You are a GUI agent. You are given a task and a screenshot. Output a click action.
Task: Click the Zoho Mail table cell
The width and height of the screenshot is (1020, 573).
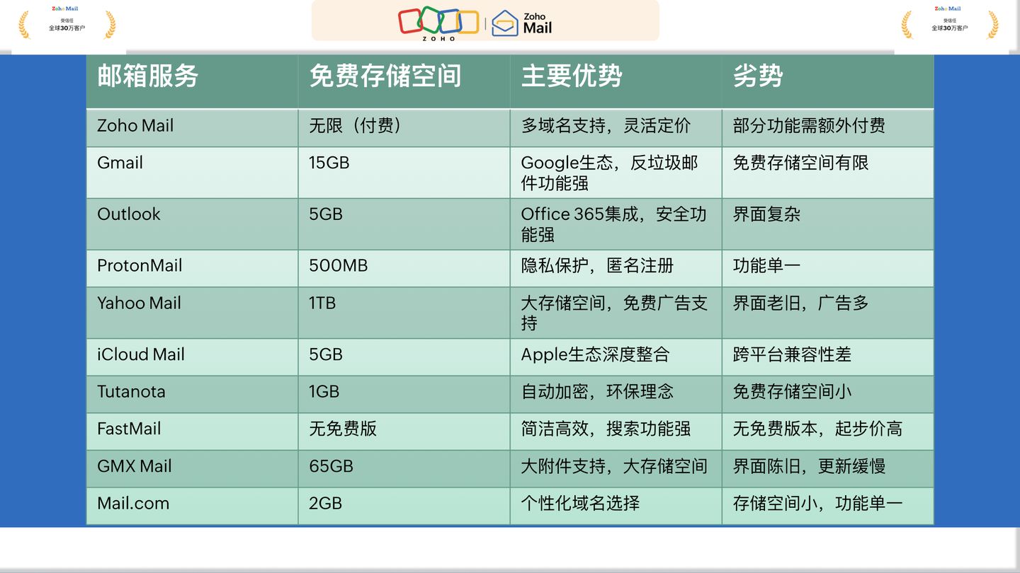click(192, 128)
